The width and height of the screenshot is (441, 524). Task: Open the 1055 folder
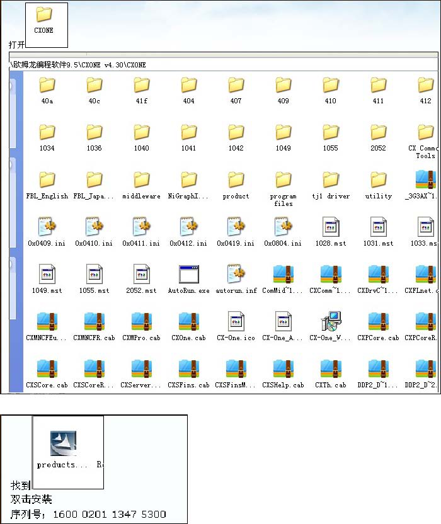pos(330,138)
